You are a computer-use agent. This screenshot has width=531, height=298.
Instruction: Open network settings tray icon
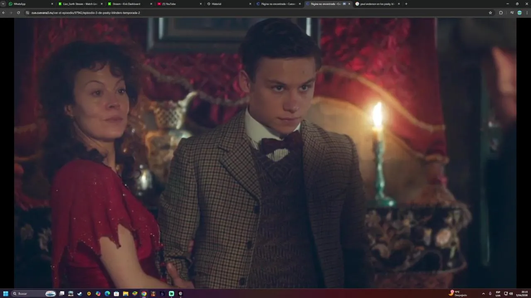point(506,293)
